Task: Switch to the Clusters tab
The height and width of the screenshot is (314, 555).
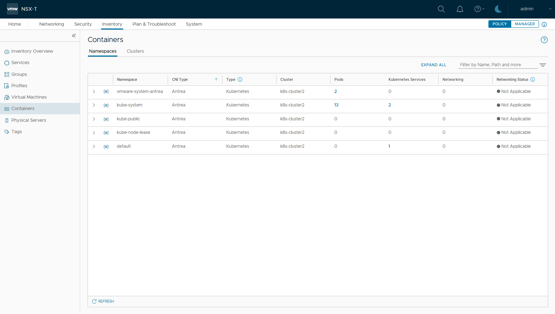Action: pos(135,51)
